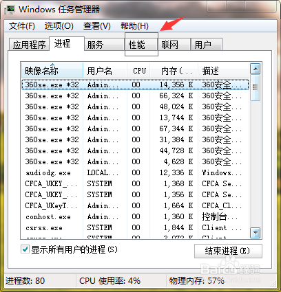Screen dimensions: 281x292
Task: Select the CFCA_UKEY process using 1,356 K
Action: point(135,194)
